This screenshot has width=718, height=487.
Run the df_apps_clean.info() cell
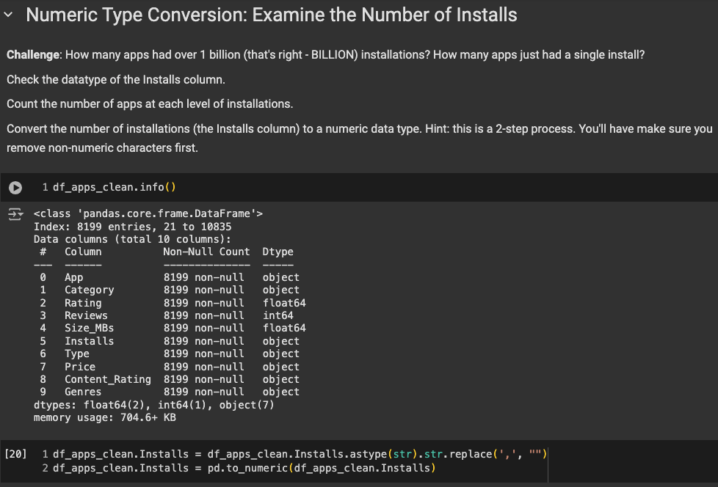[x=15, y=188]
